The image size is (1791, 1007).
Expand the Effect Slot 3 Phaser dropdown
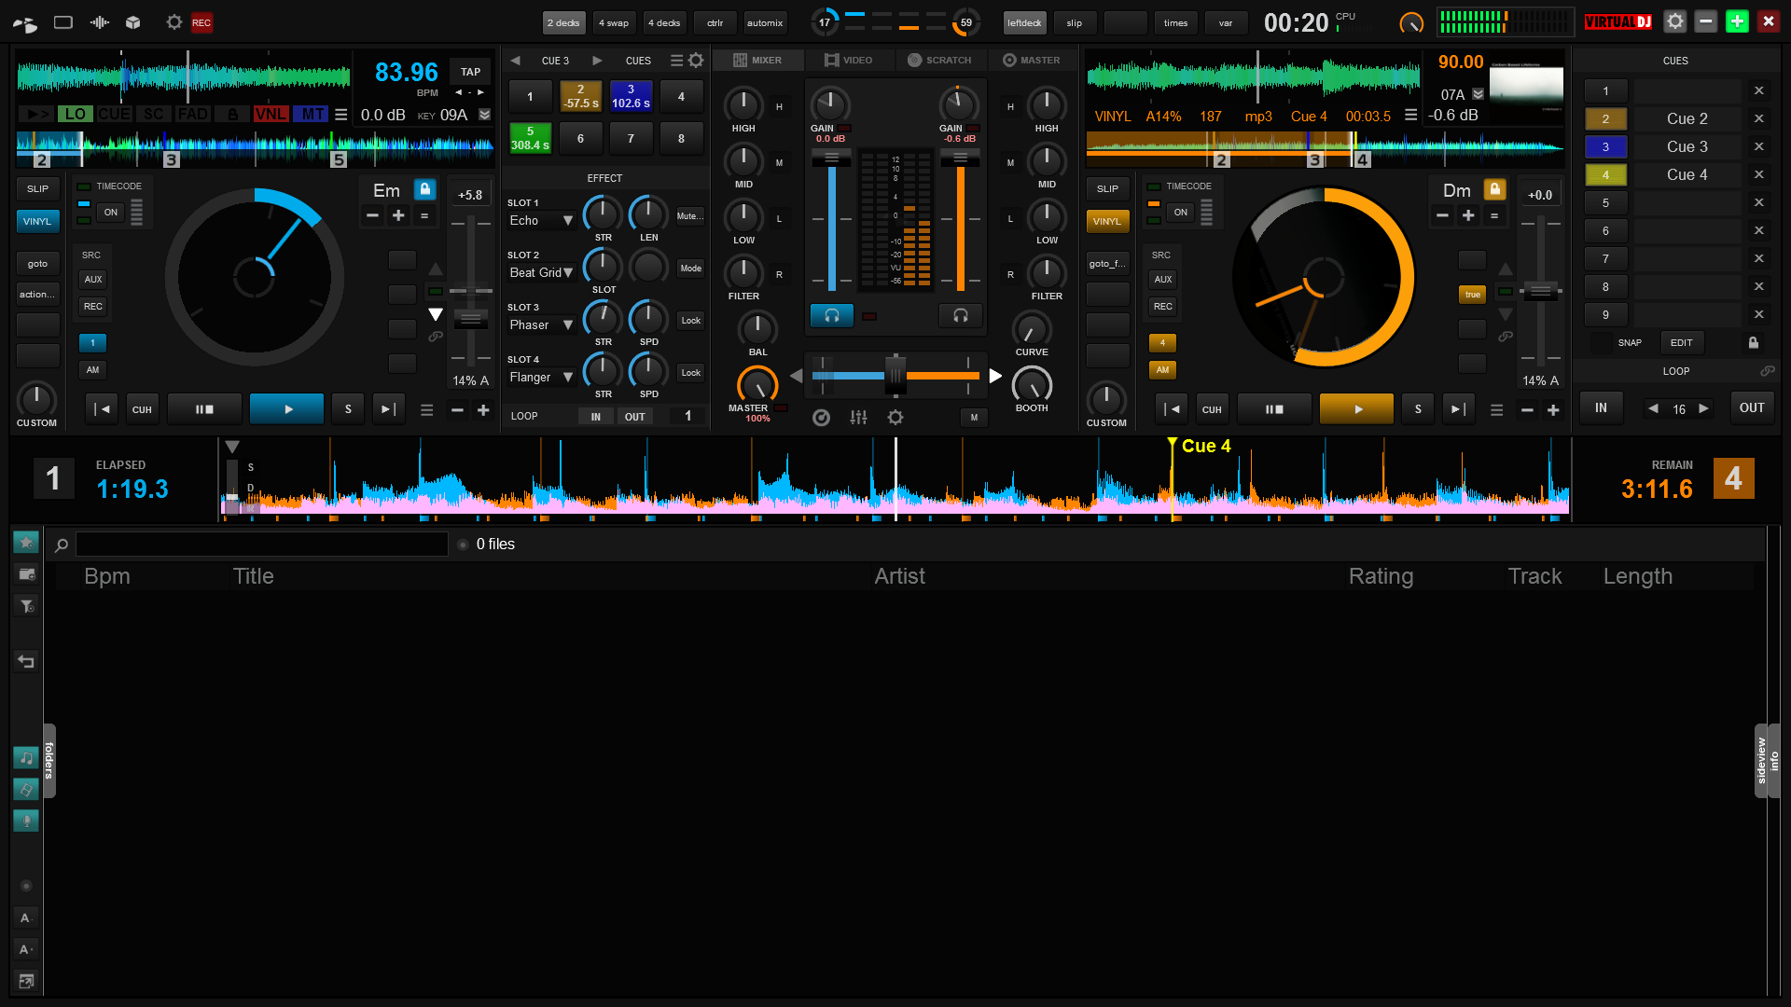pos(567,324)
